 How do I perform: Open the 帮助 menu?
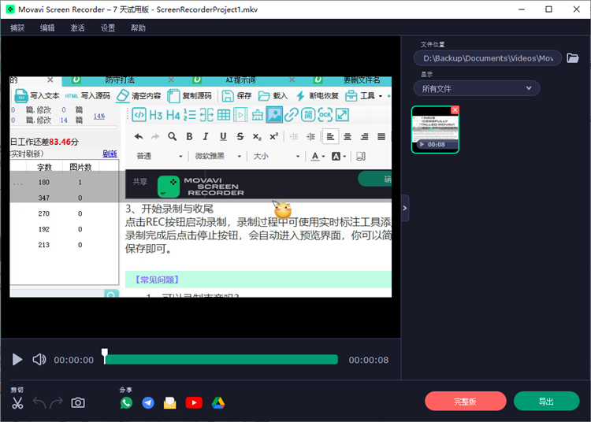click(138, 28)
